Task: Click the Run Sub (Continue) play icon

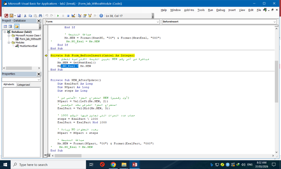Action: [x=58, y=16]
